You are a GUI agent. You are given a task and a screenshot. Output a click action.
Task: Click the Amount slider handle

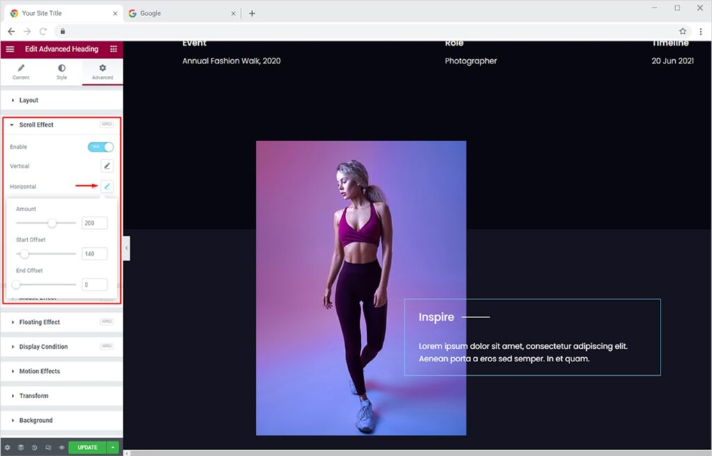[x=51, y=223]
